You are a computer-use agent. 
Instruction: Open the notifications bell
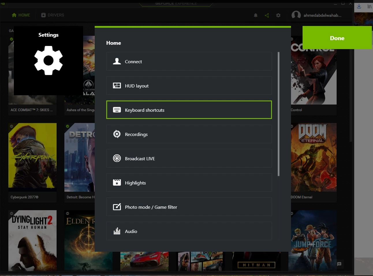pyautogui.click(x=255, y=15)
